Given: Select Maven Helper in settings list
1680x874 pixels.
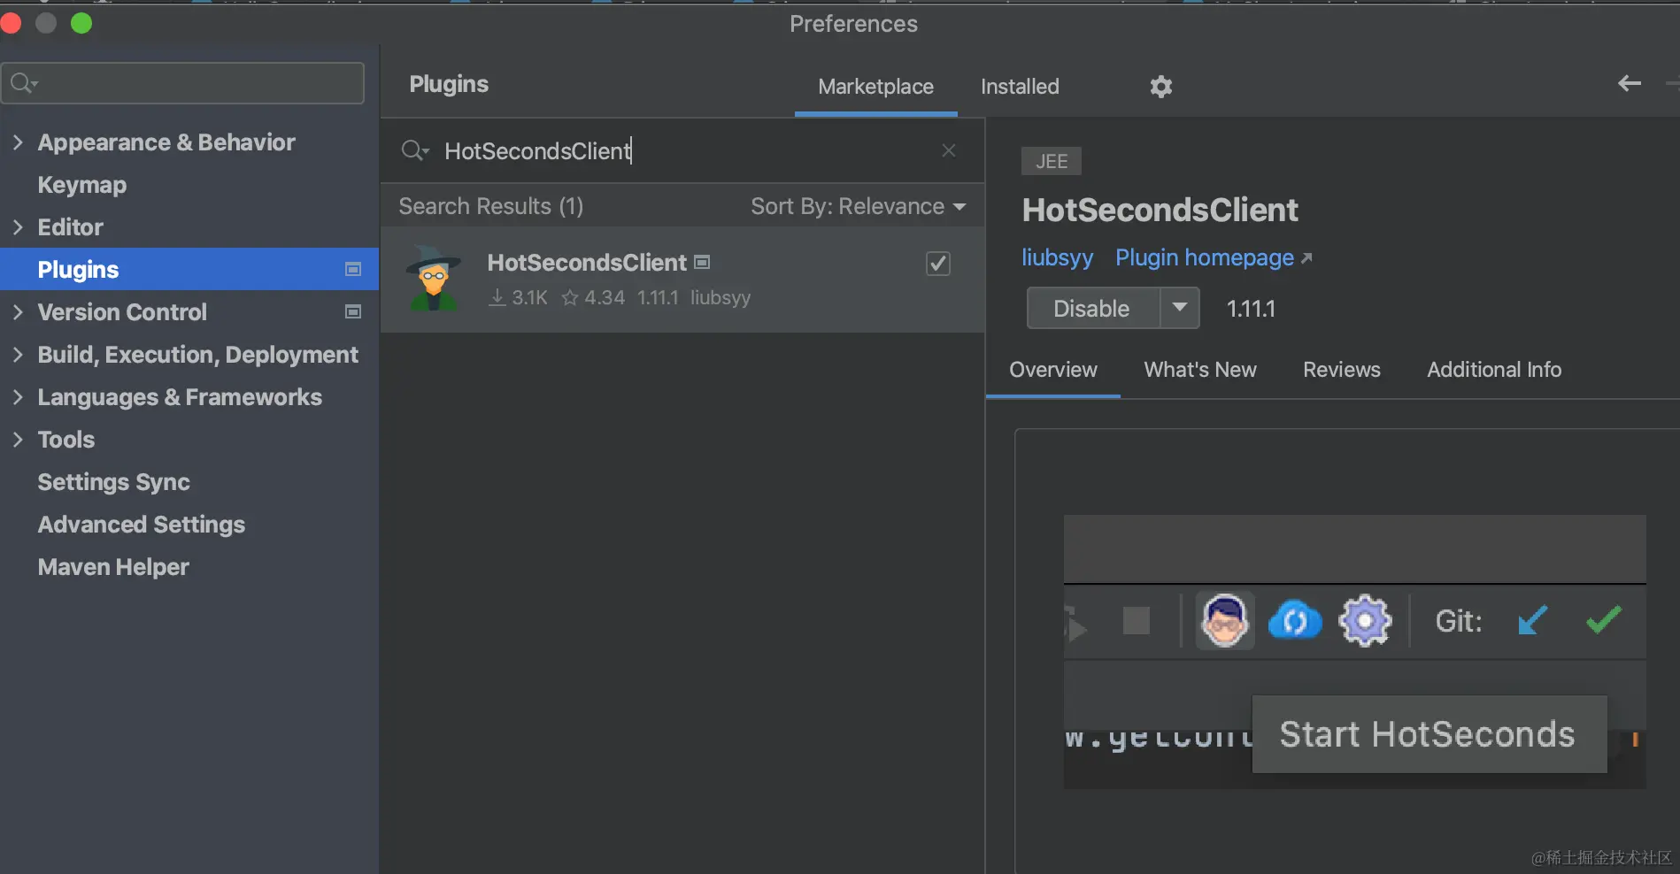Looking at the screenshot, I should [x=113, y=567].
